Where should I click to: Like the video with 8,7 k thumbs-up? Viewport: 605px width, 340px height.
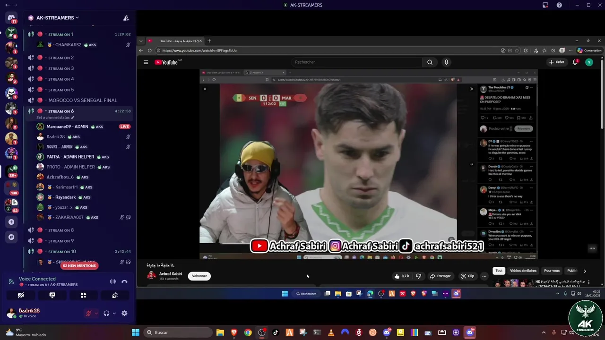tap(401, 276)
